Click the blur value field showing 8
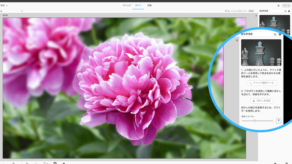 point(278,121)
